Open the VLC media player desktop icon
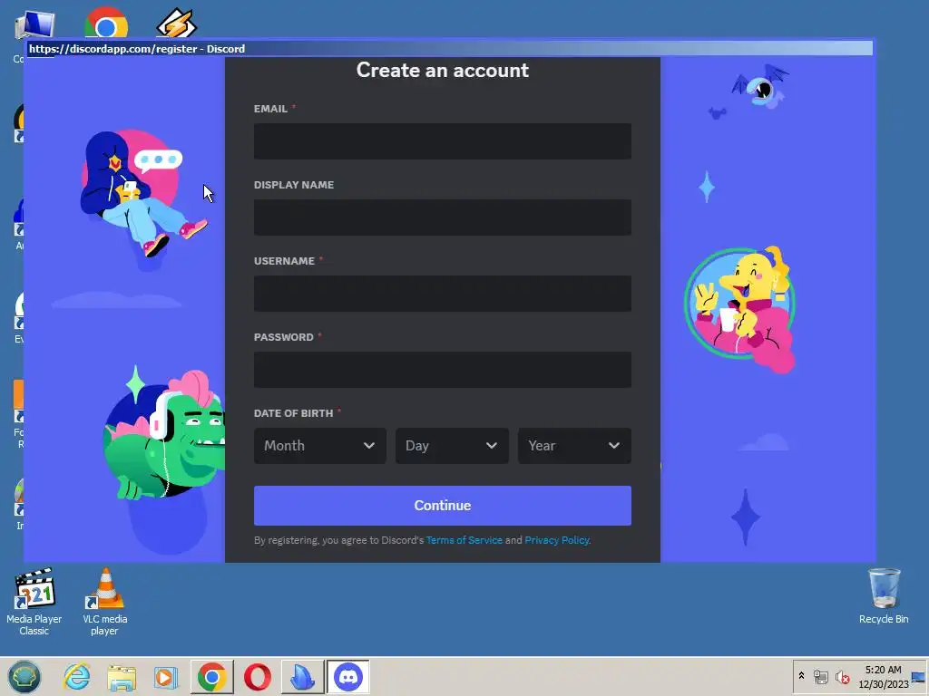This screenshot has width=929, height=696. [105, 602]
